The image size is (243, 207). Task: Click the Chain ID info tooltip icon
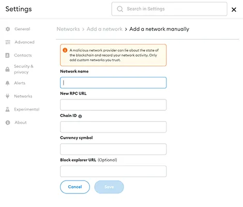[x=80, y=116]
